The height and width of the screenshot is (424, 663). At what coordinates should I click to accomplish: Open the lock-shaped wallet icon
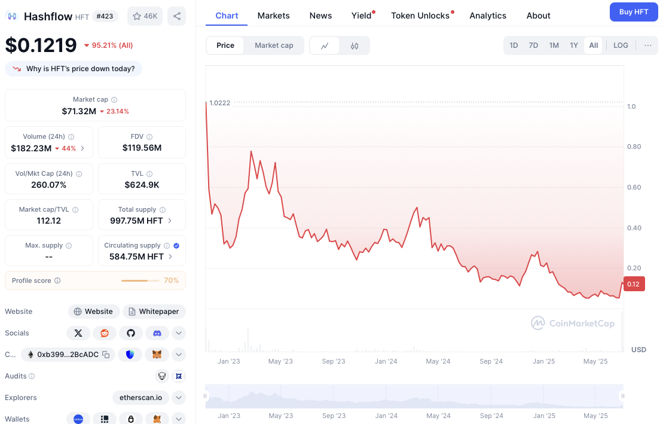[131, 419]
